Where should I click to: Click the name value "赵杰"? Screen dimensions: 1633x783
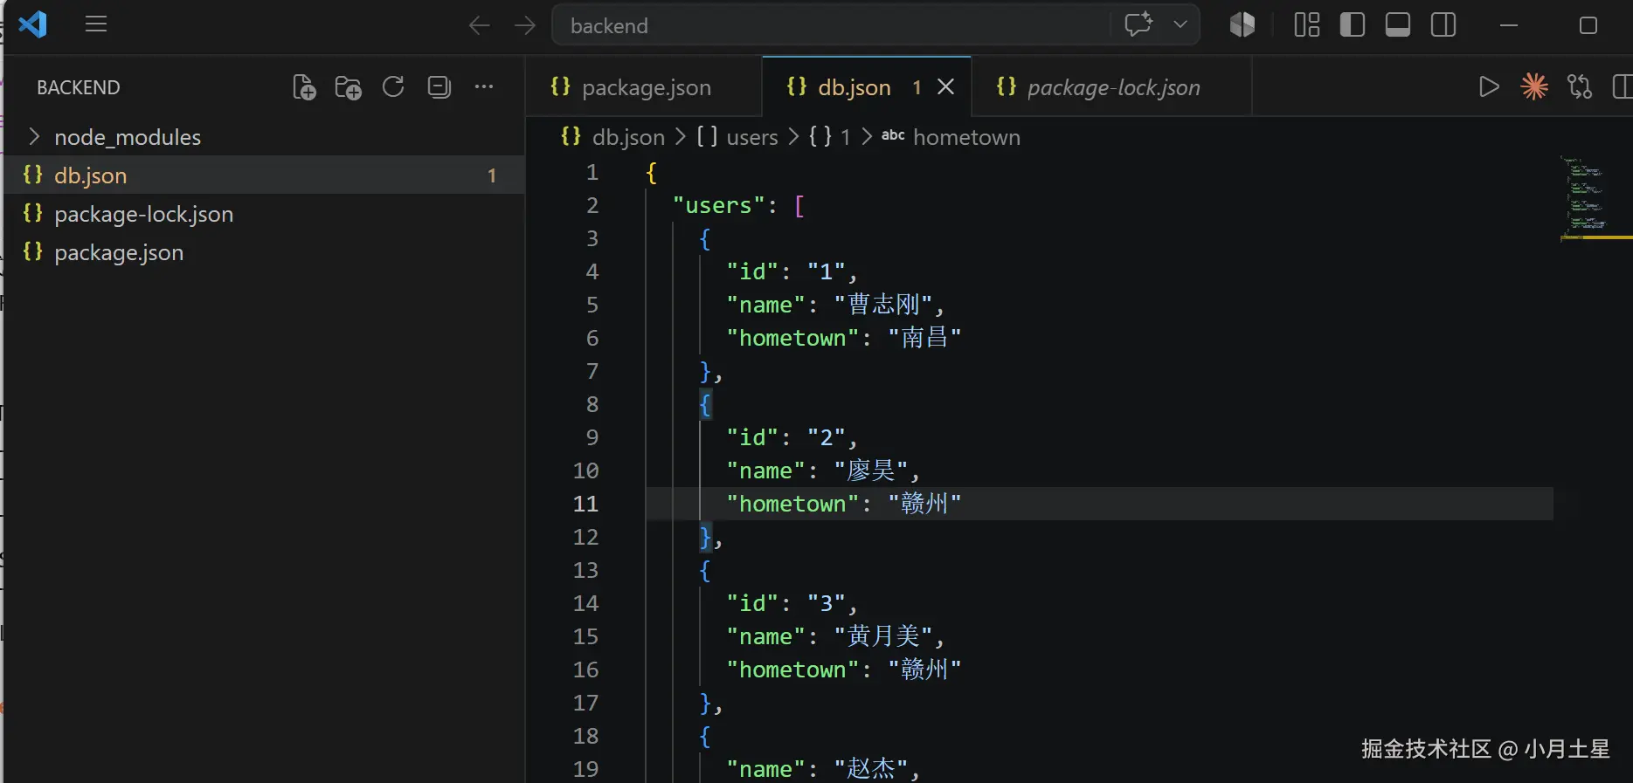[870, 769]
